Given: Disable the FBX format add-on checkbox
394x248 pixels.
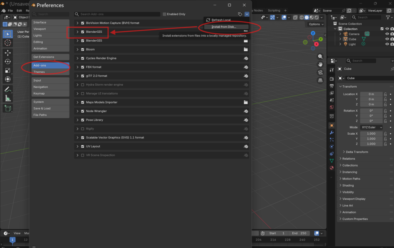Looking at the screenshot, I should [82, 67].
